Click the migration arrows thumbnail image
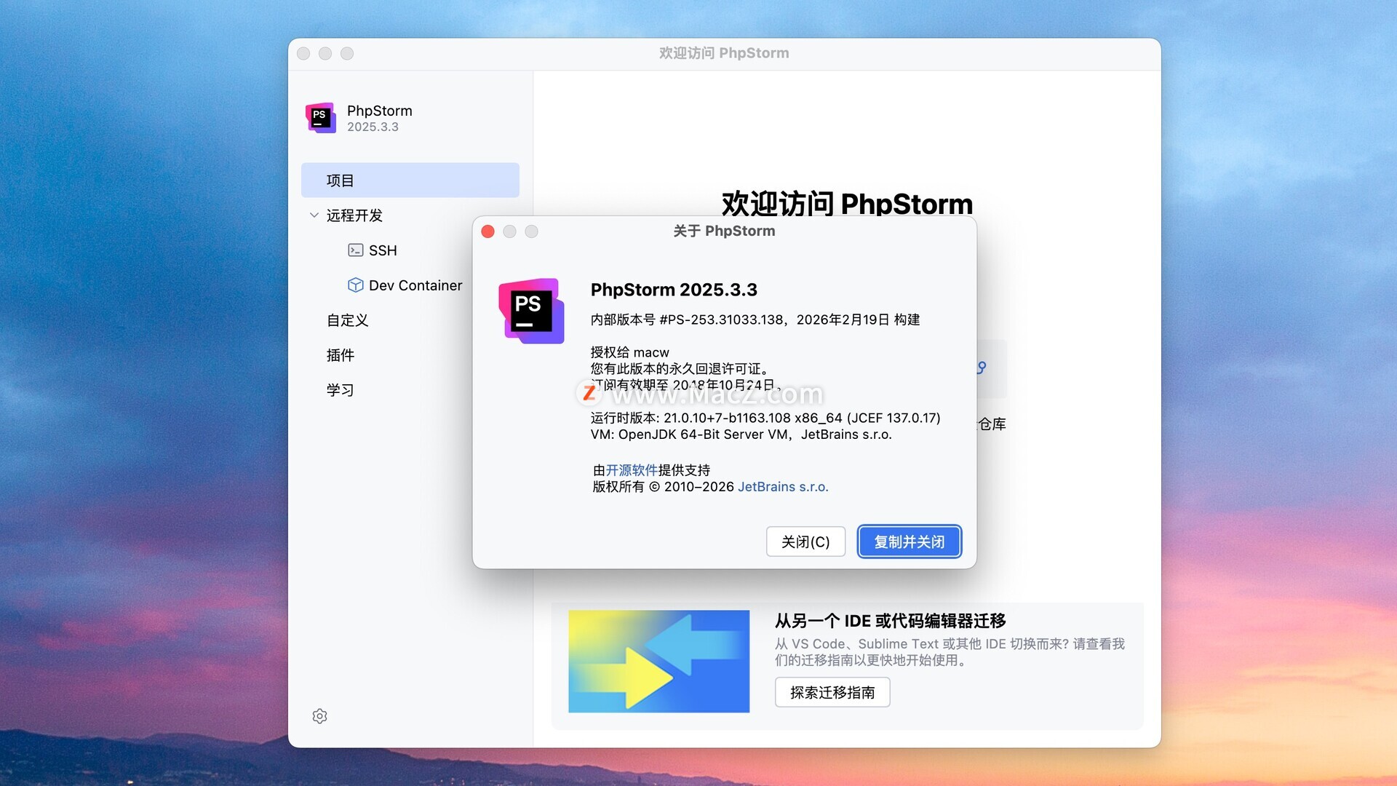Viewport: 1397px width, 786px height. [x=658, y=661]
